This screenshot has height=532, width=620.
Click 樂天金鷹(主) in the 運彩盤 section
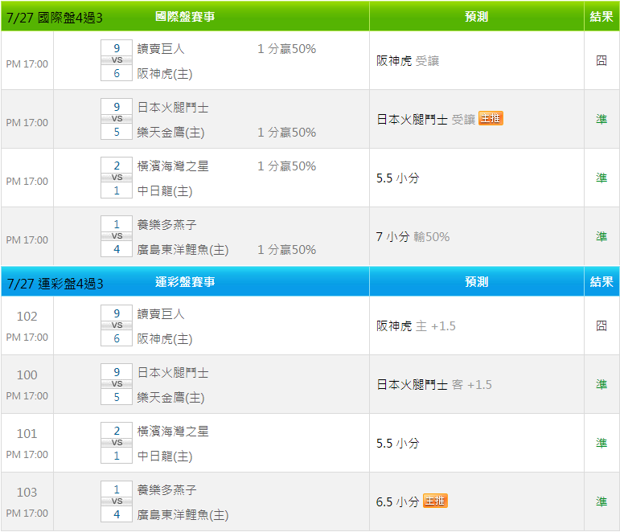click(x=170, y=397)
